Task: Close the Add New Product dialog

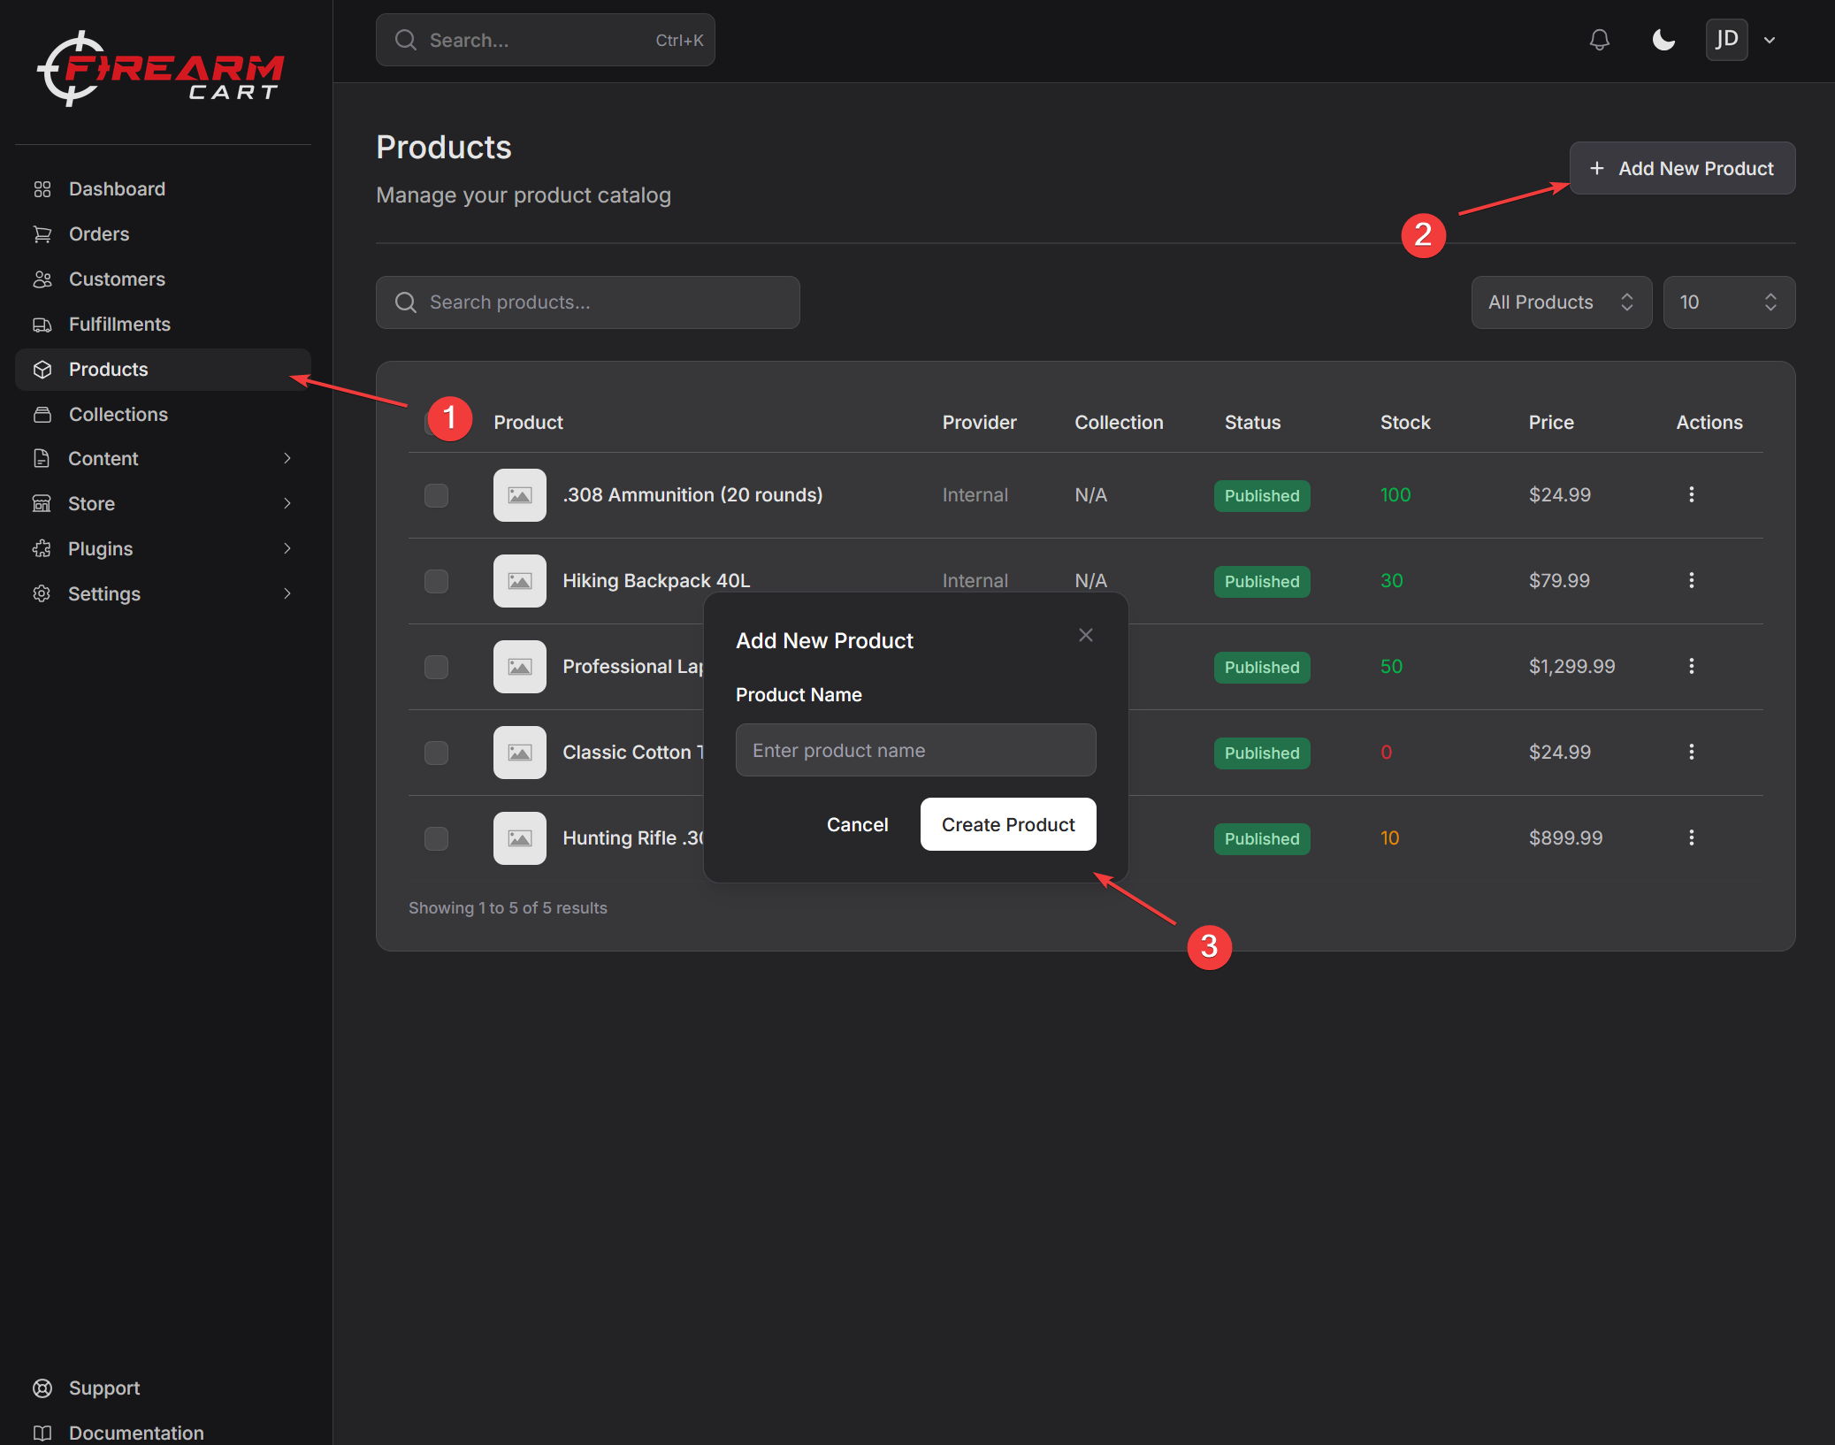Action: (x=1086, y=635)
